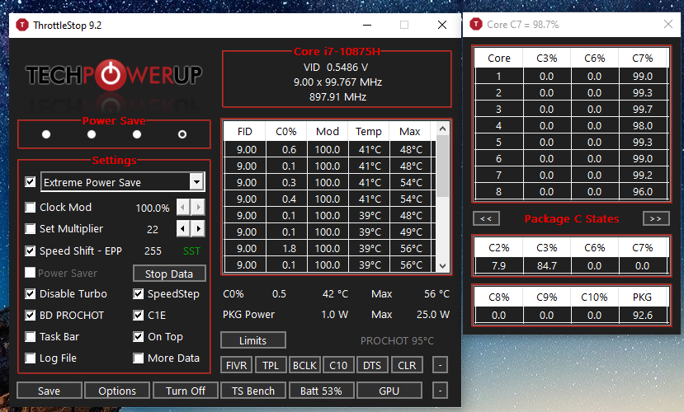Screen dimensions: 684x412
Task: Click the Speed Shift EPP value 255
Action: 153,251
